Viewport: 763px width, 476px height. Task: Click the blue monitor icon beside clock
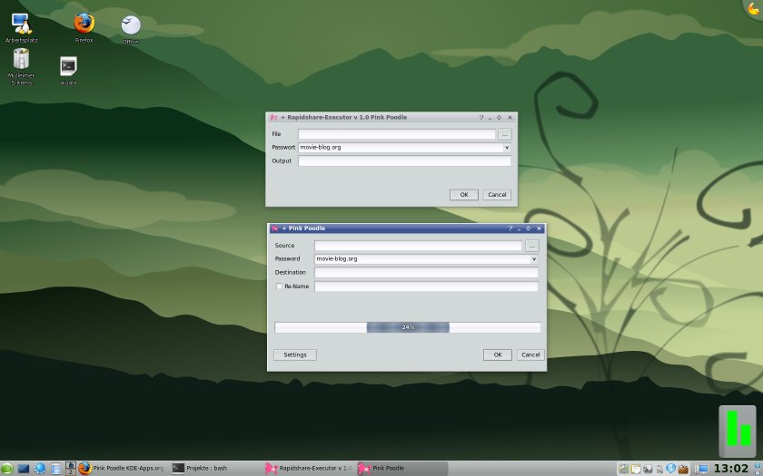click(703, 469)
